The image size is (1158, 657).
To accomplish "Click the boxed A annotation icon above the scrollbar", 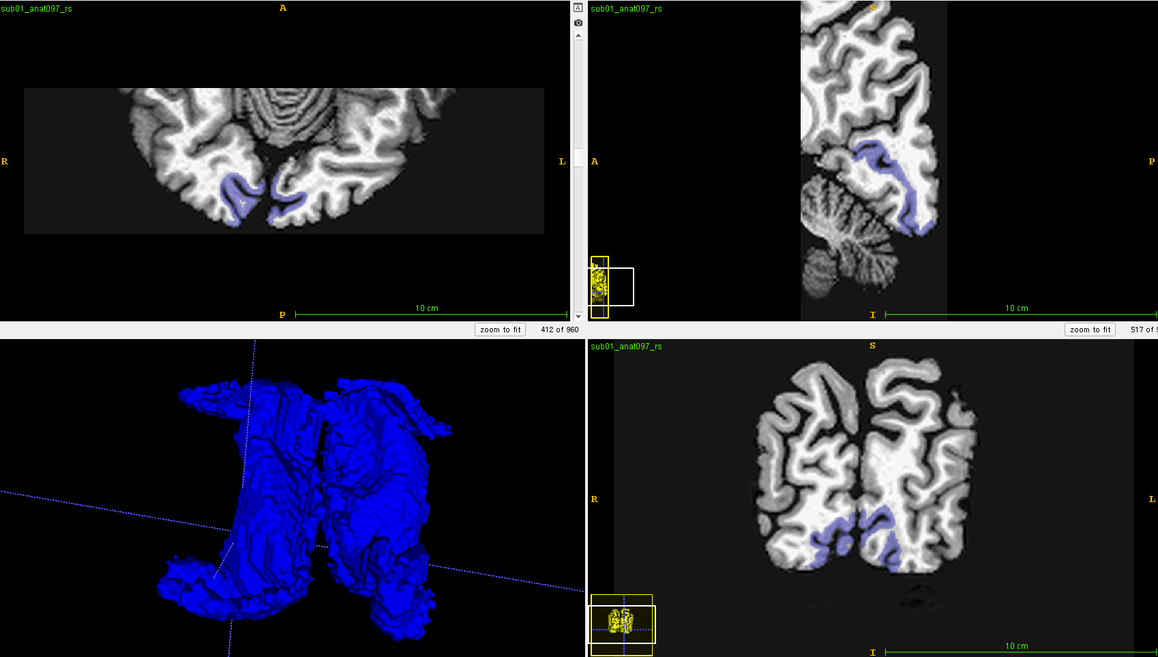I will click(578, 6).
